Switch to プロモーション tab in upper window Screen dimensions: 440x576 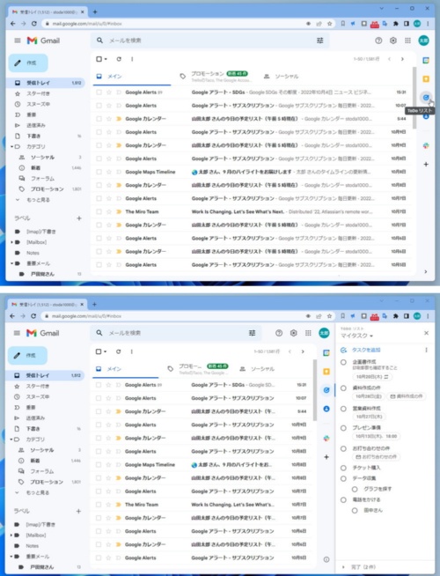point(215,77)
